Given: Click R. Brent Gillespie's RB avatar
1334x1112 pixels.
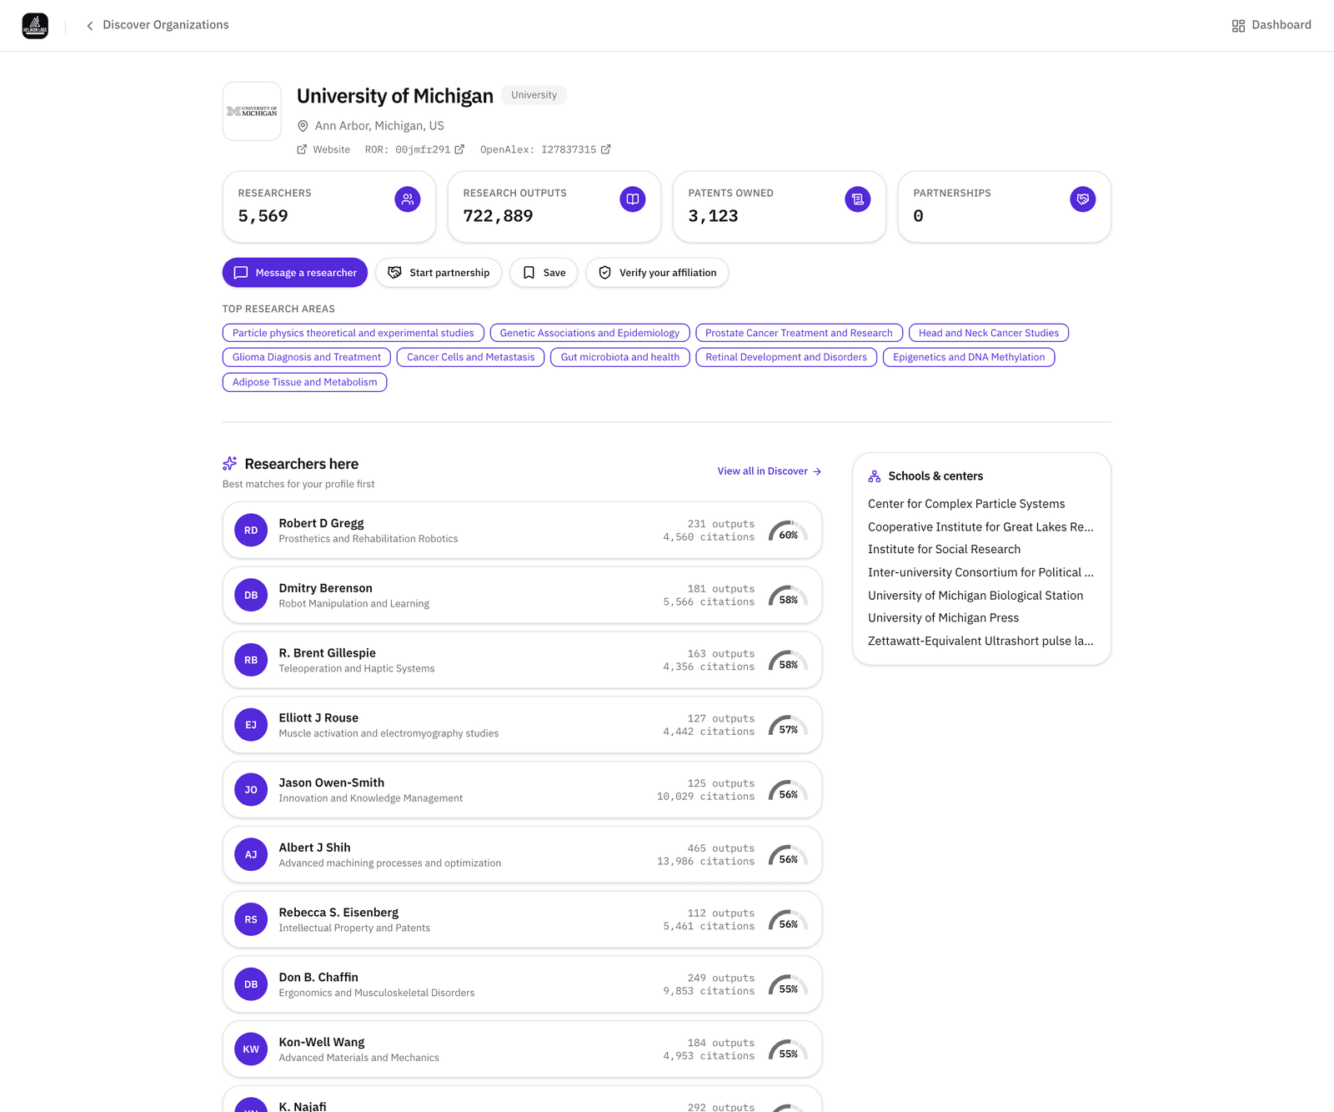Looking at the screenshot, I should (251, 660).
